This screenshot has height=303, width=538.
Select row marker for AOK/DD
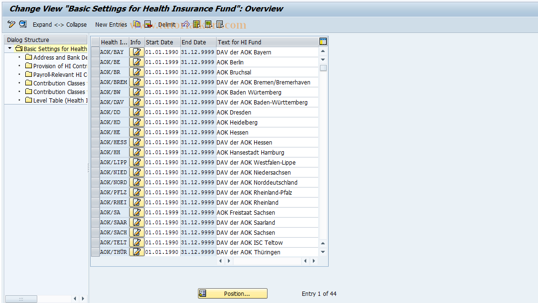tap(95, 112)
